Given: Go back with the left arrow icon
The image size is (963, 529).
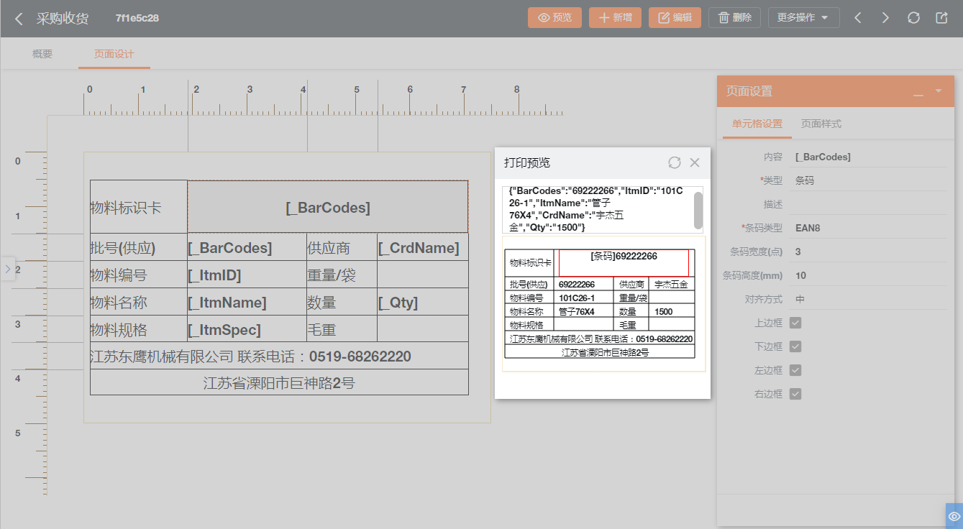Looking at the screenshot, I should click(19, 19).
